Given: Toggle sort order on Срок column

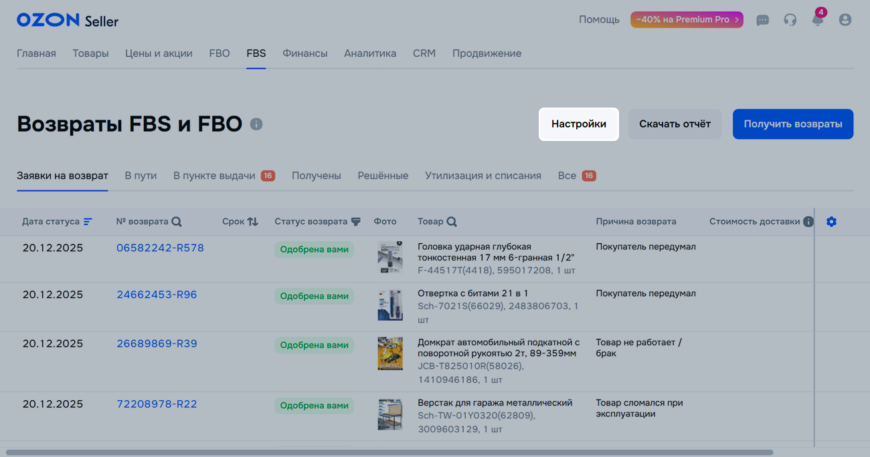Looking at the screenshot, I should pos(252,222).
